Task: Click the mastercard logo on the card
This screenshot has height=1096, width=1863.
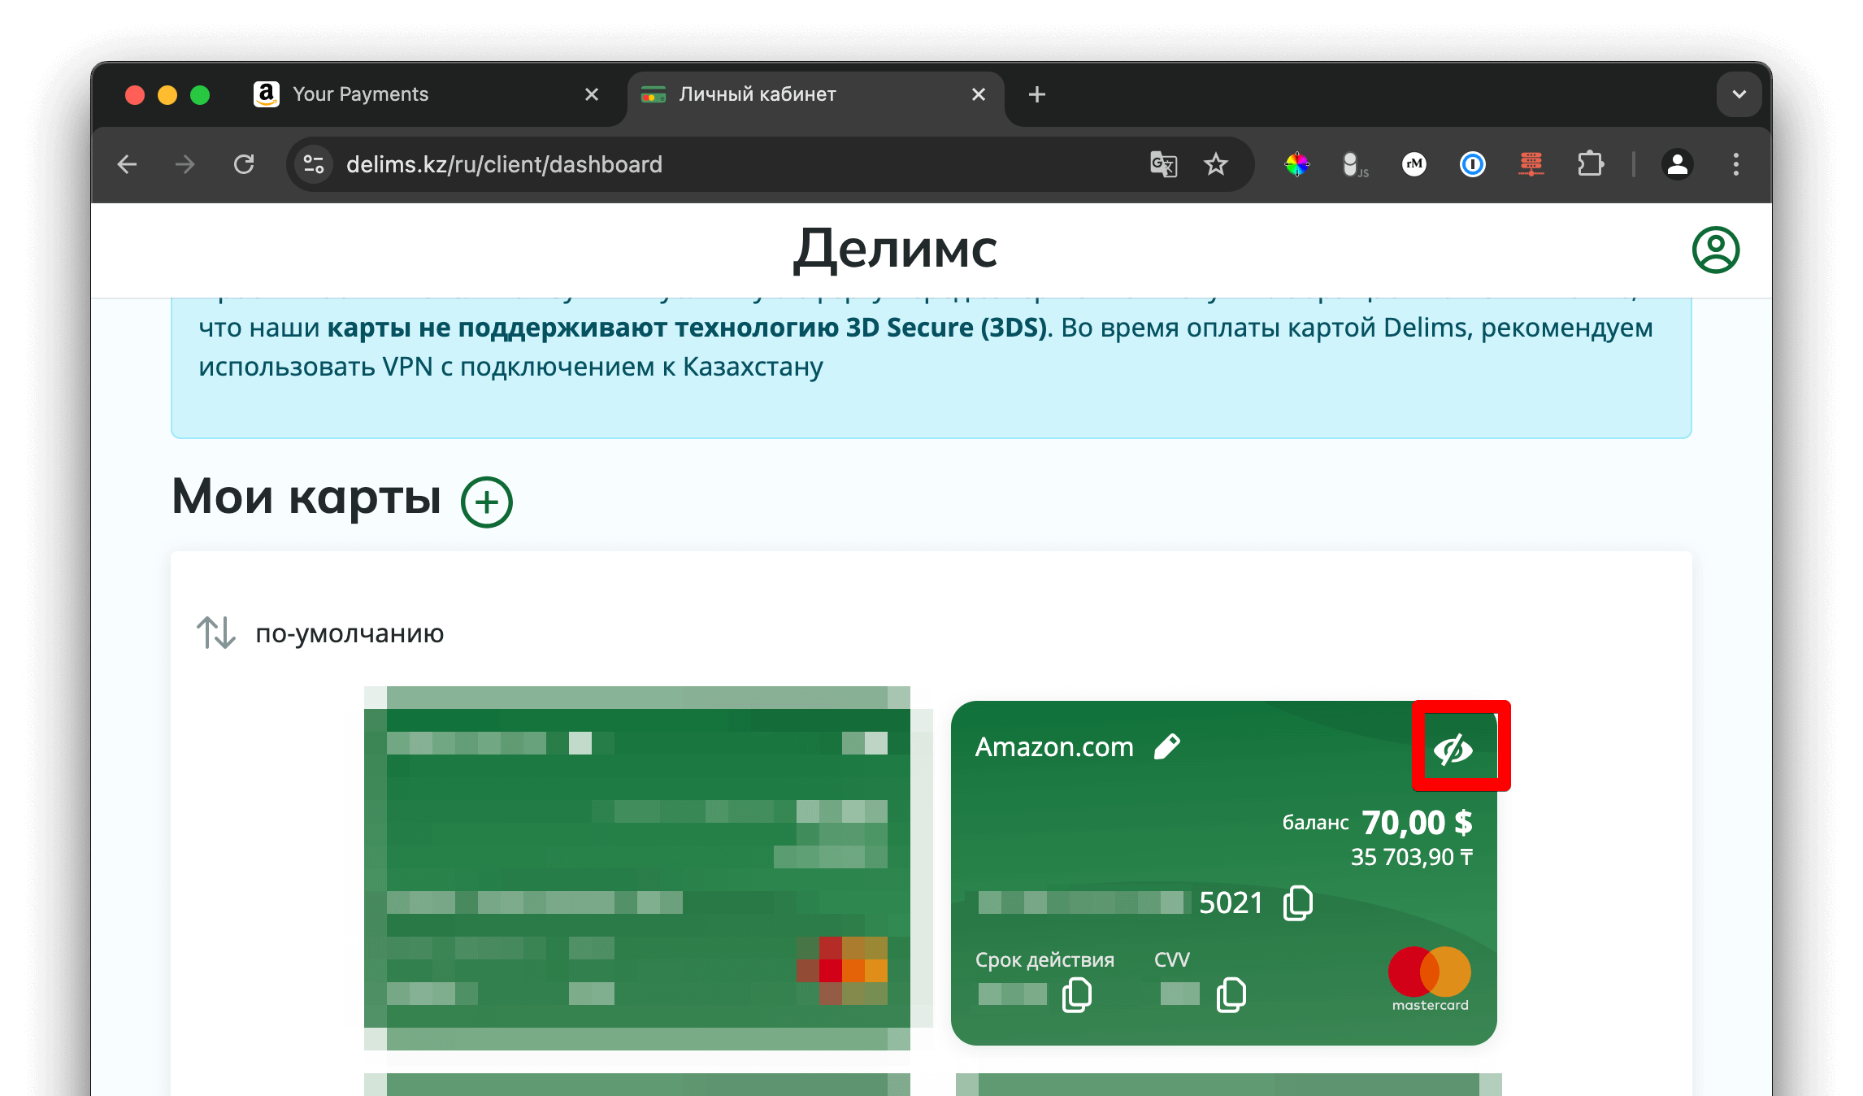Action: pos(1430,979)
